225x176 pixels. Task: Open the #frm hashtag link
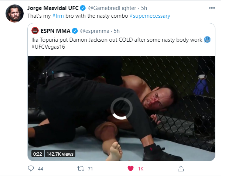coord(58,16)
